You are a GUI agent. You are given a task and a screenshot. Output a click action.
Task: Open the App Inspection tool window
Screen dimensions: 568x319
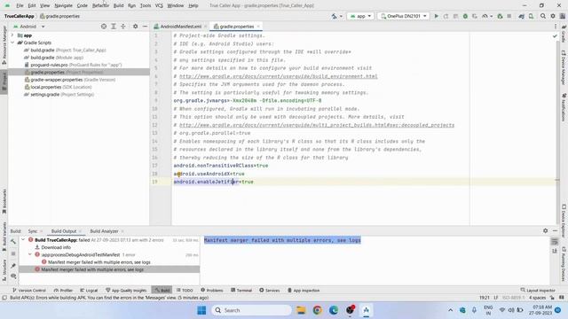[304, 290]
